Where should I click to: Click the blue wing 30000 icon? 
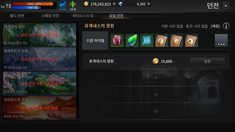point(63,5)
